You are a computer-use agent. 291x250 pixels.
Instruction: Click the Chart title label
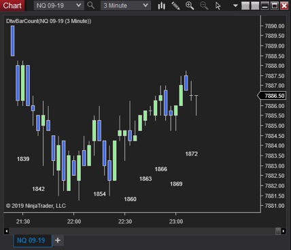point(12,5)
